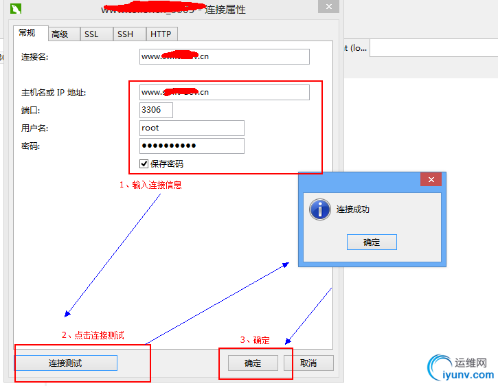Confirm connection properties with 确定 button
Image resolution: width=498 pixels, height=386 pixels.
click(253, 363)
